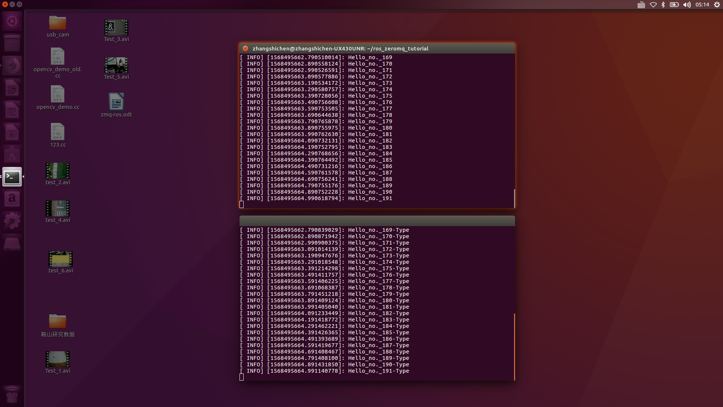
Task: Open the Trash in the launcher
Action: pyautogui.click(x=12, y=394)
